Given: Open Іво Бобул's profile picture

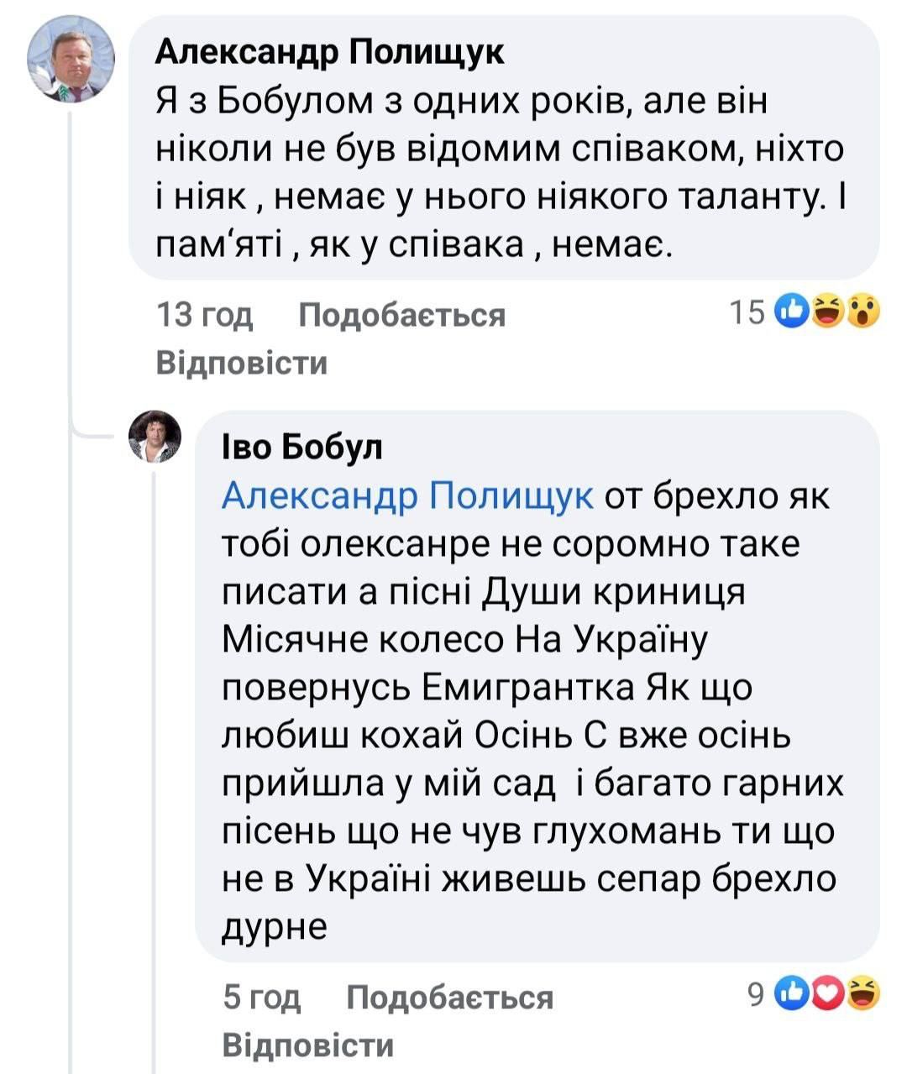Looking at the screenshot, I should pyautogui.click(x=155, y=437).
